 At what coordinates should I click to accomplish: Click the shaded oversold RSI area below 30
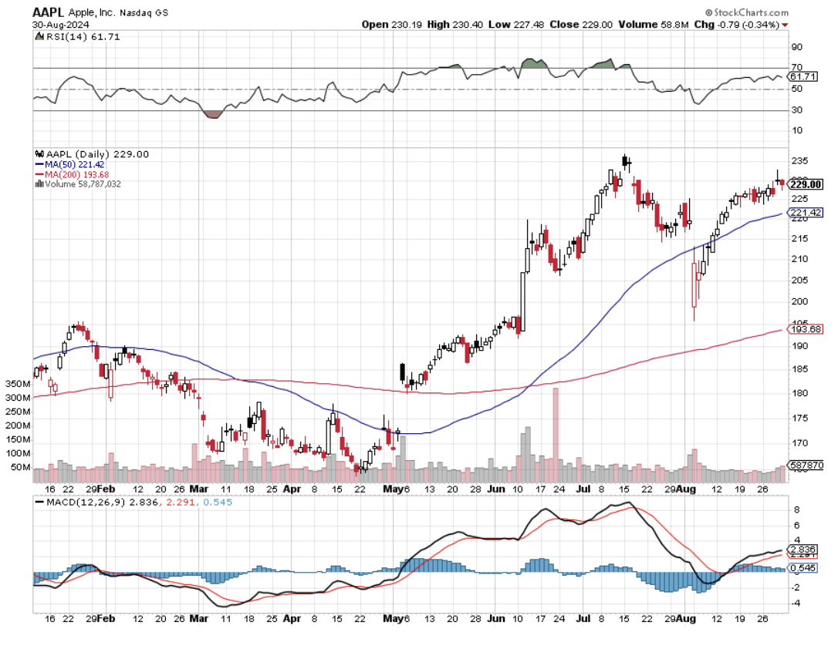[213, 114]
